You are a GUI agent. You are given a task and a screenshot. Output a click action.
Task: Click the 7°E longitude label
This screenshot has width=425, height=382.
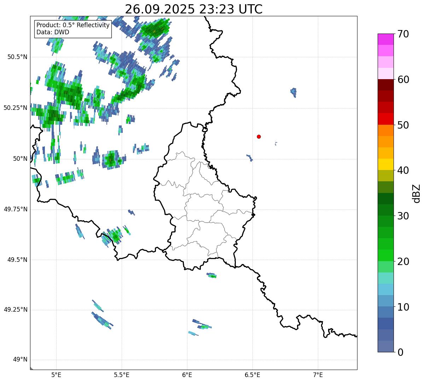pyautogui.click(x=318, y=375)
